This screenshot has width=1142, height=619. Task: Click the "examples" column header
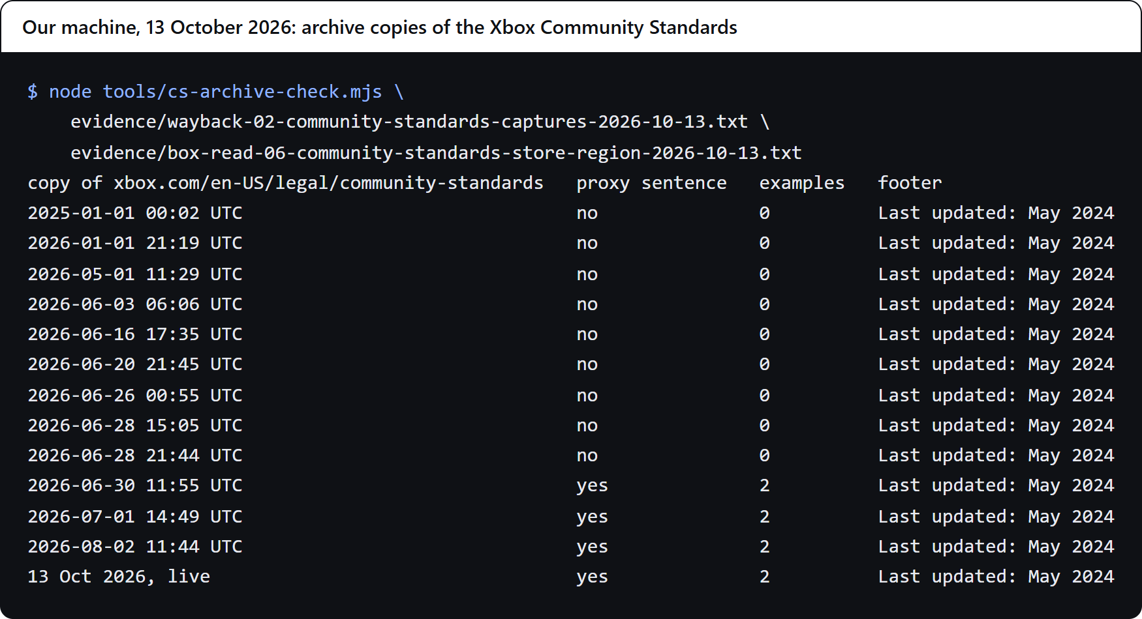(802, 183)
